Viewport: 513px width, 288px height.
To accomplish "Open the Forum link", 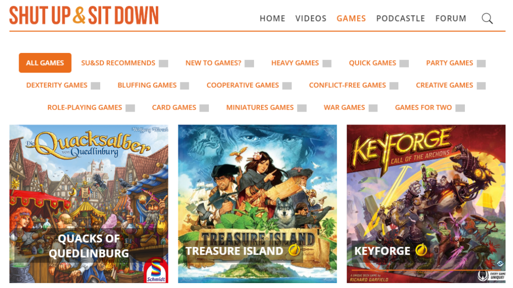I will (x=450, y=18).
